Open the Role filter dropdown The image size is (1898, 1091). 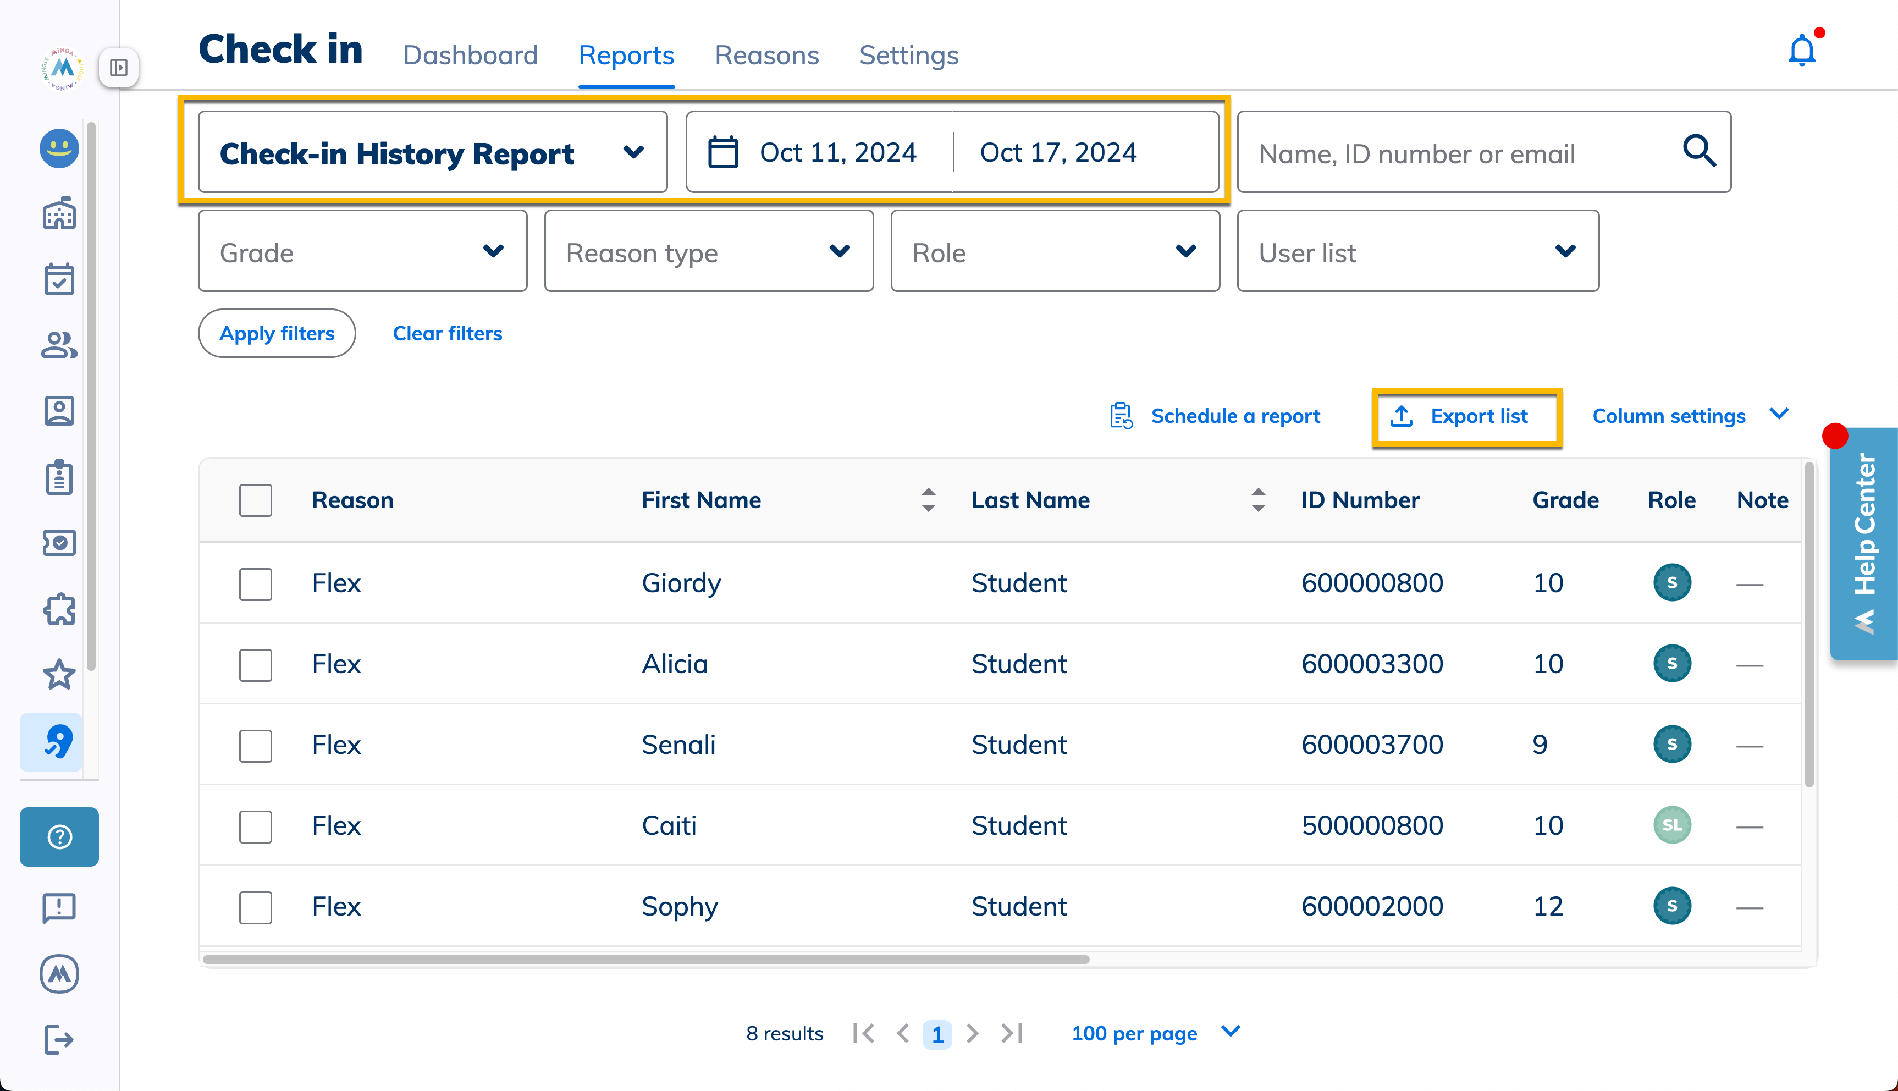pos(1055,251)
